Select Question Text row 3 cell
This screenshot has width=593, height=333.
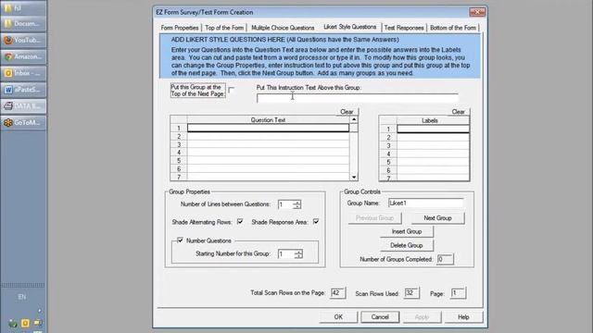pyautogui.click(x=268, y=144)
